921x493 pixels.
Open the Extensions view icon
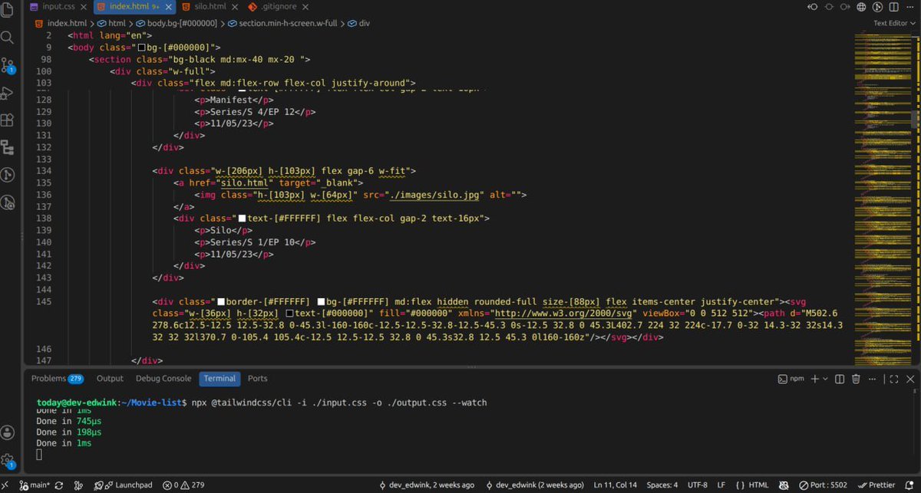point(8,120)
